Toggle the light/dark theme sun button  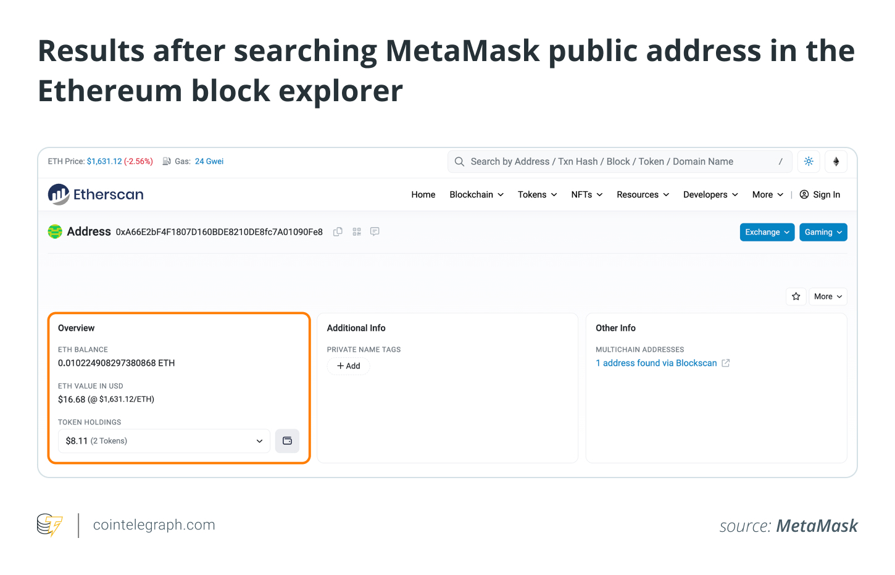(809, 162)
